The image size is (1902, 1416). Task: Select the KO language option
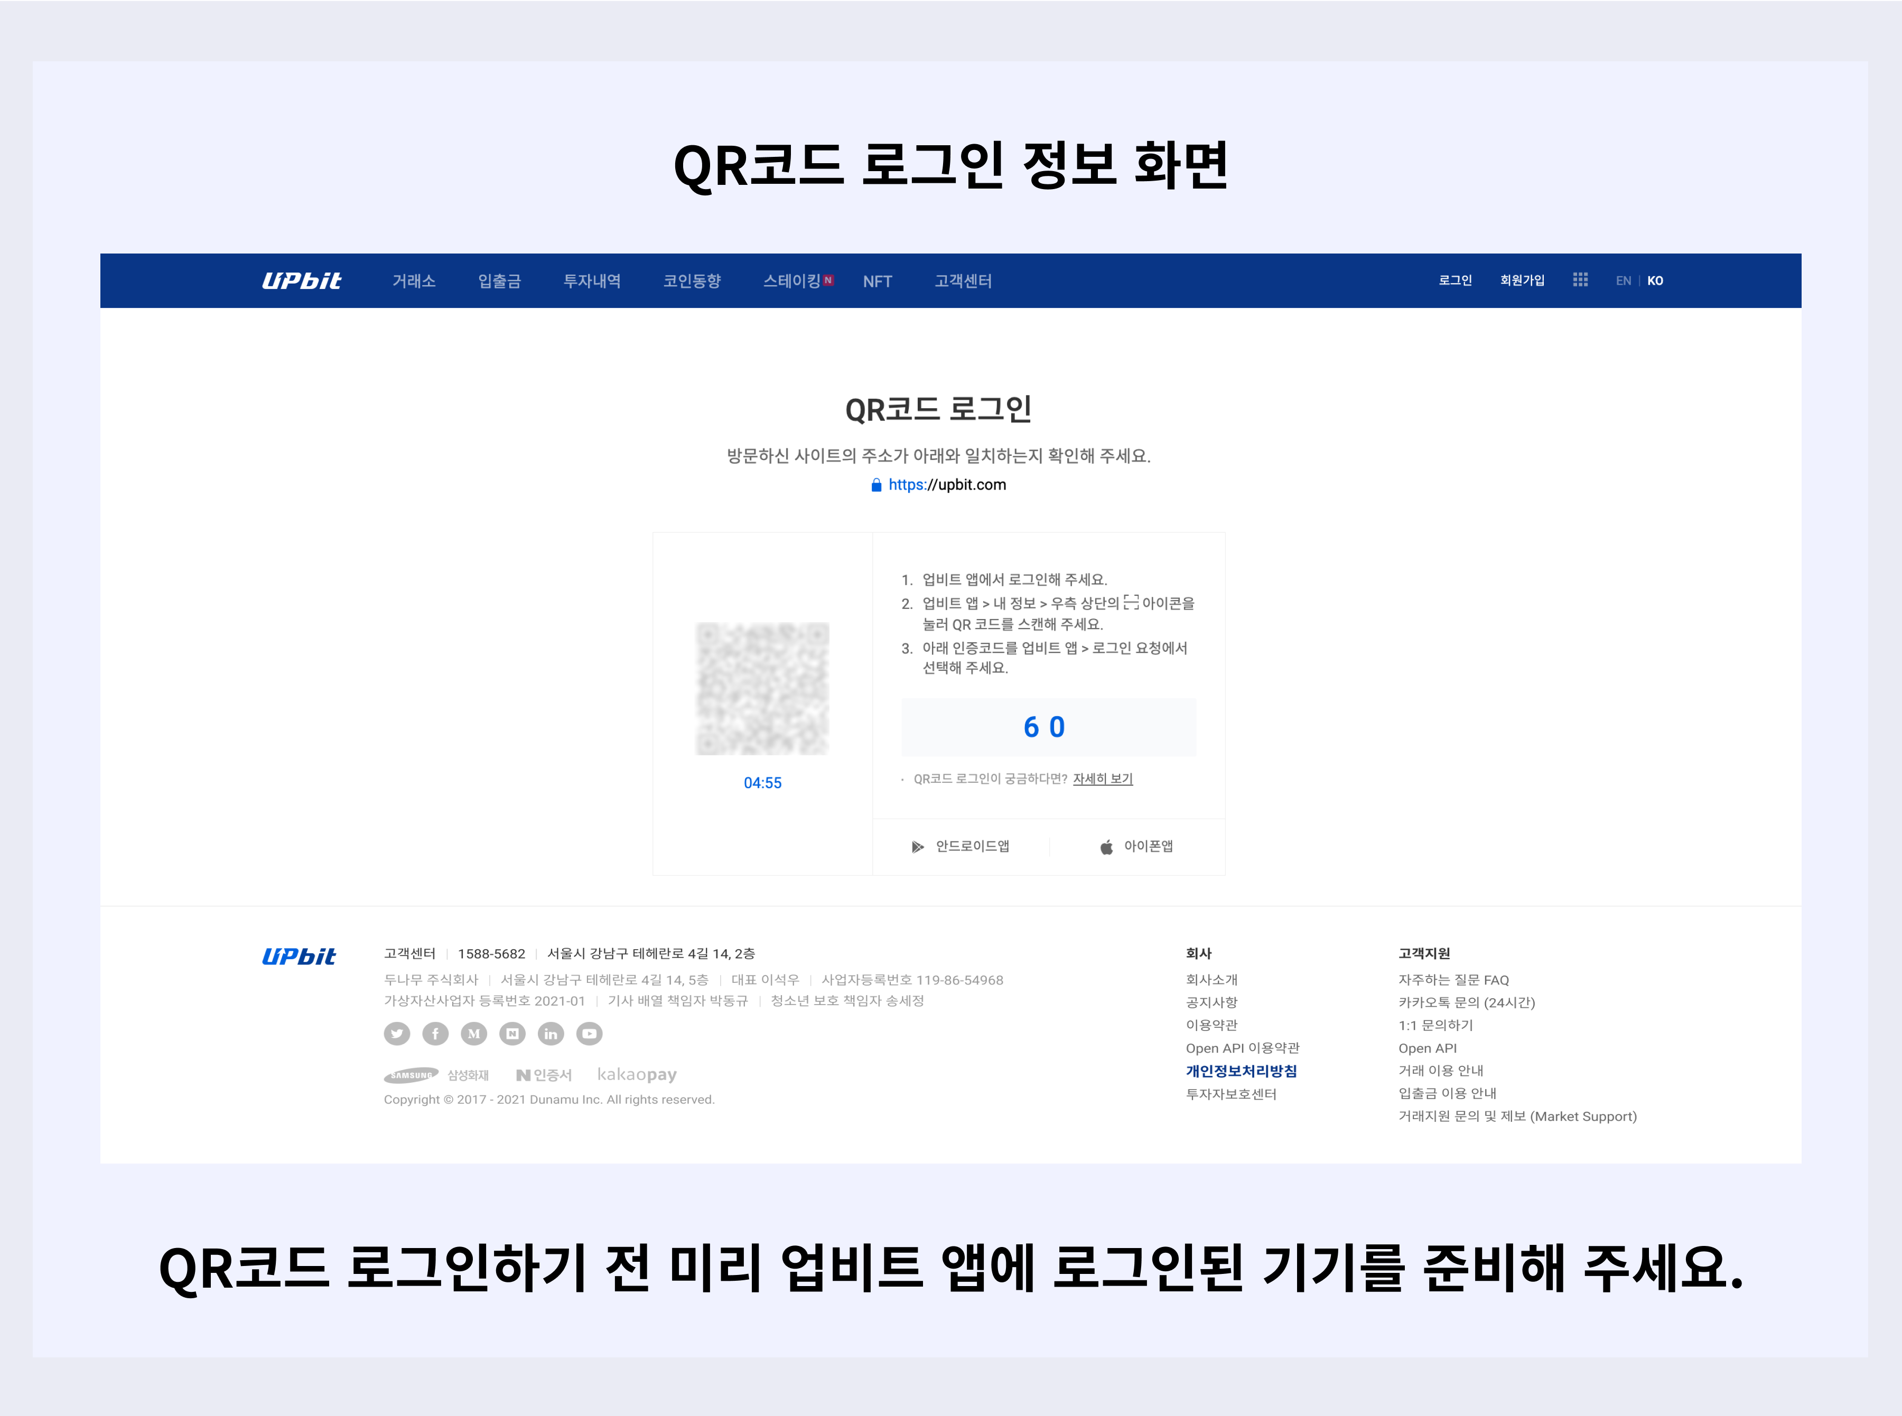point(1655,281)
